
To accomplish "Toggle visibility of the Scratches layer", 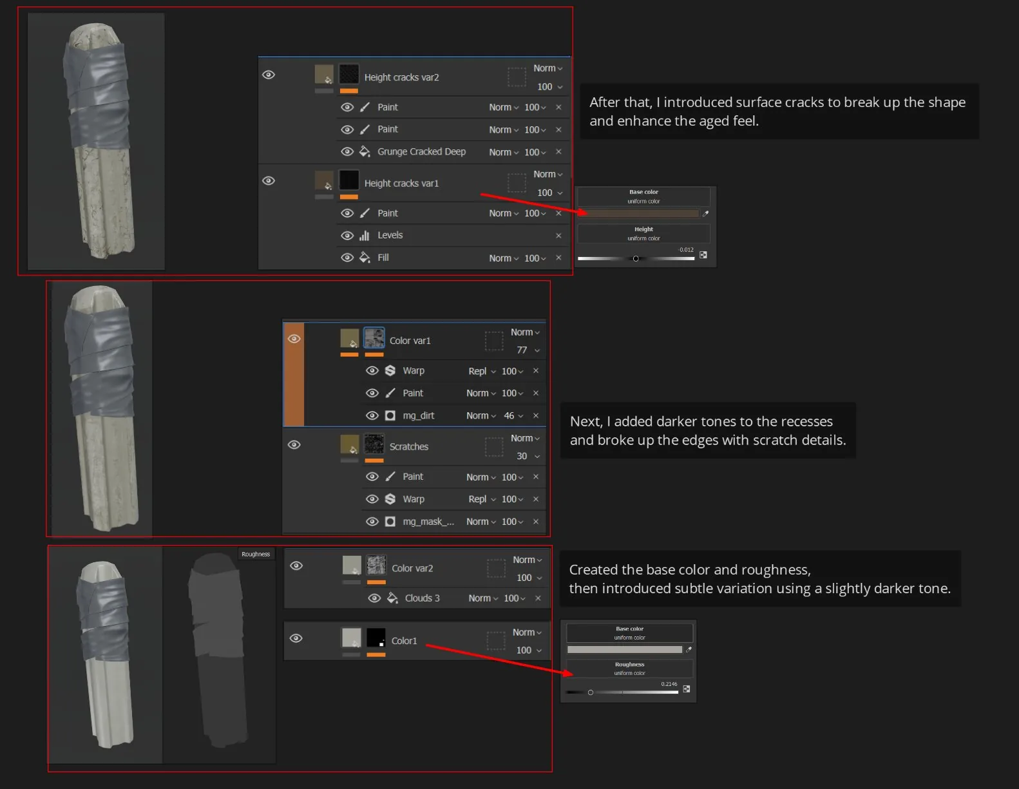I will [x=294, y=444].
